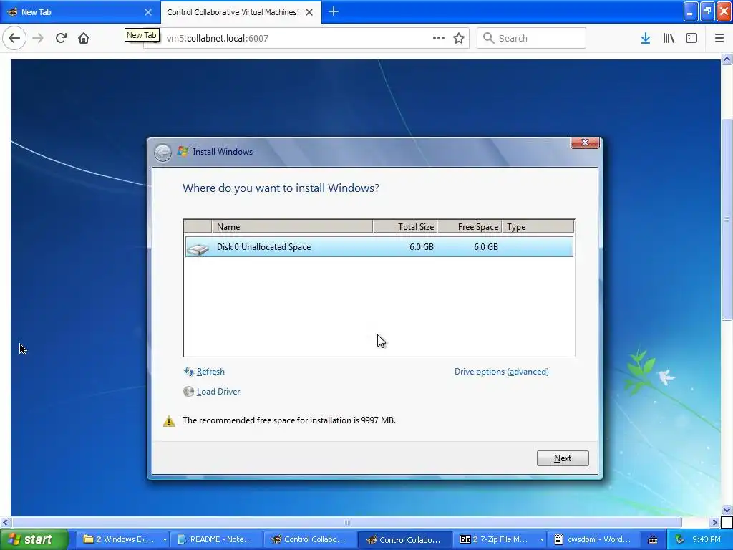Bookmark this page with star icon

click(x=459, y=38)
